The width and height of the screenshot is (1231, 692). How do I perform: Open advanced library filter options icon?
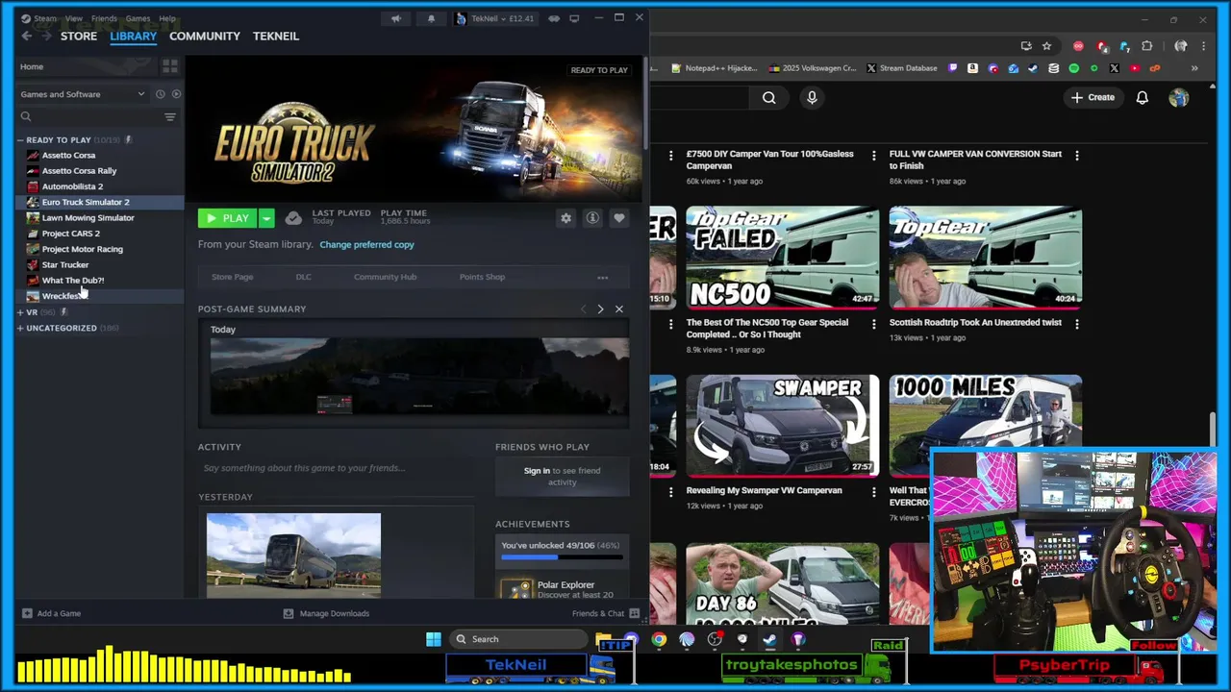[x=170, y=117]
